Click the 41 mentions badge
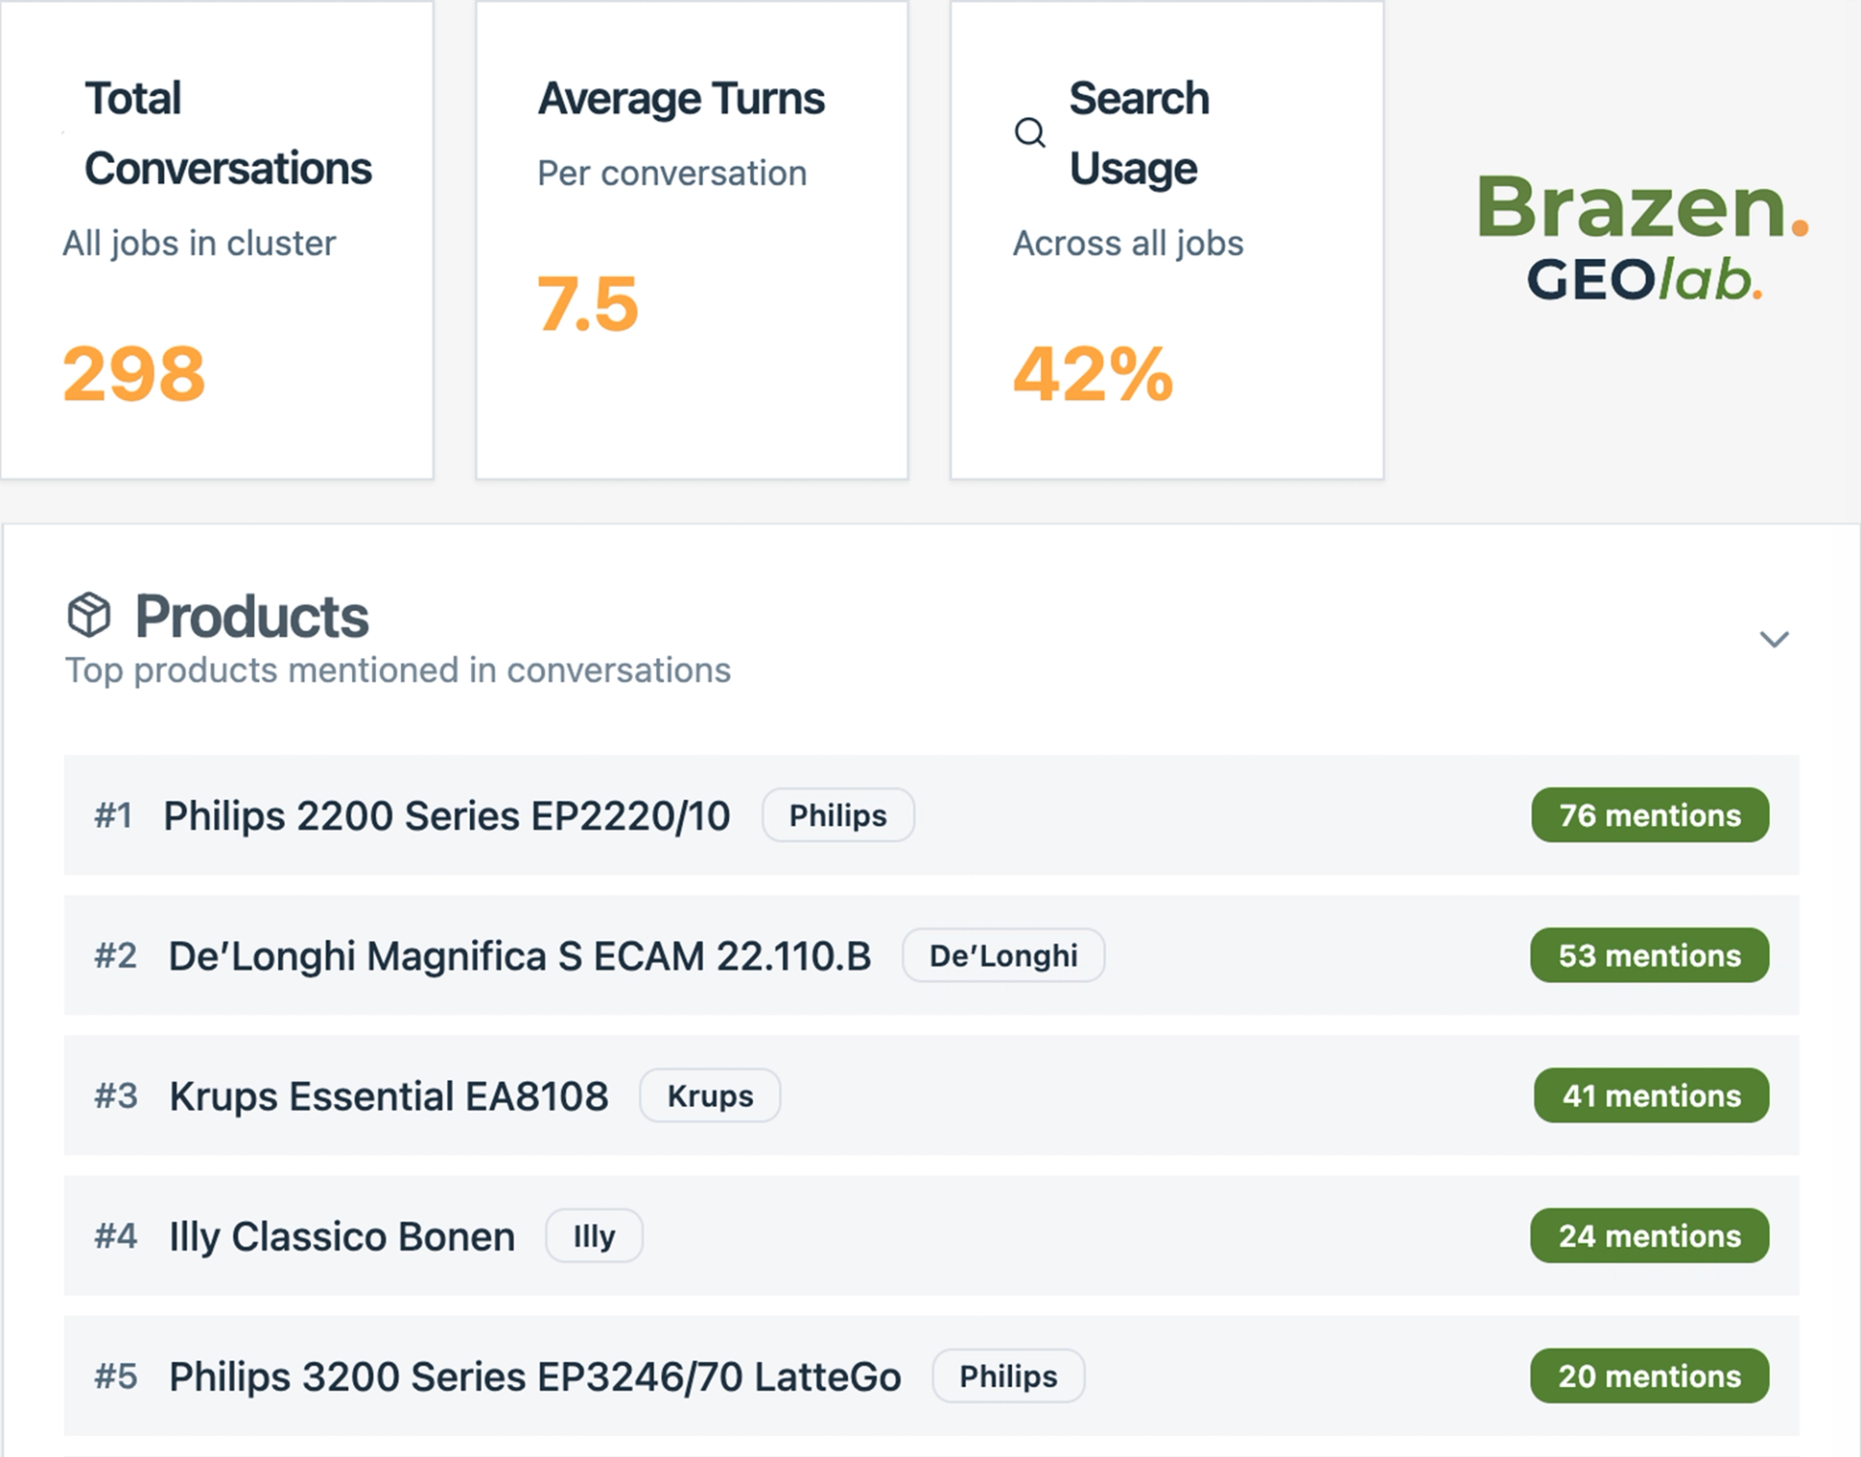 coord(1651,1095)
